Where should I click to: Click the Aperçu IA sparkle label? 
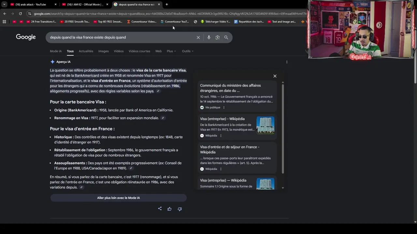pyautogui.click(x=61, y=62)
